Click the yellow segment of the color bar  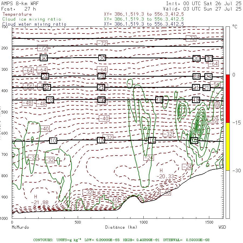(228, 146)
